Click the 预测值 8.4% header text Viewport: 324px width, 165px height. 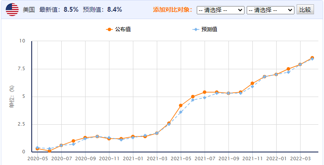(x=102, y=10)
